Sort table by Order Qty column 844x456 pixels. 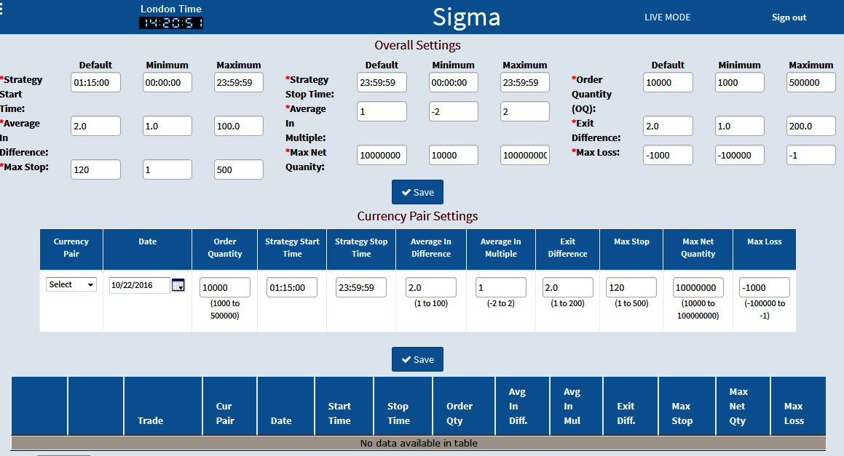(x=459, y=413)
